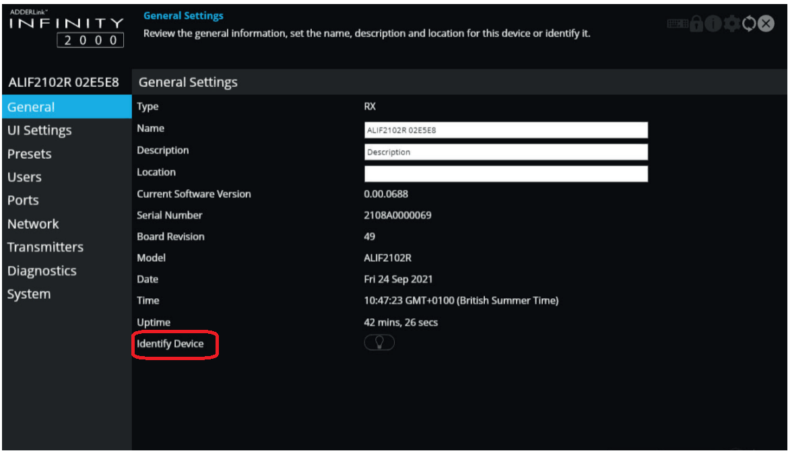Click the padlock lock icon
This screenshot has width=788, height=451.
tap(696, 24)
